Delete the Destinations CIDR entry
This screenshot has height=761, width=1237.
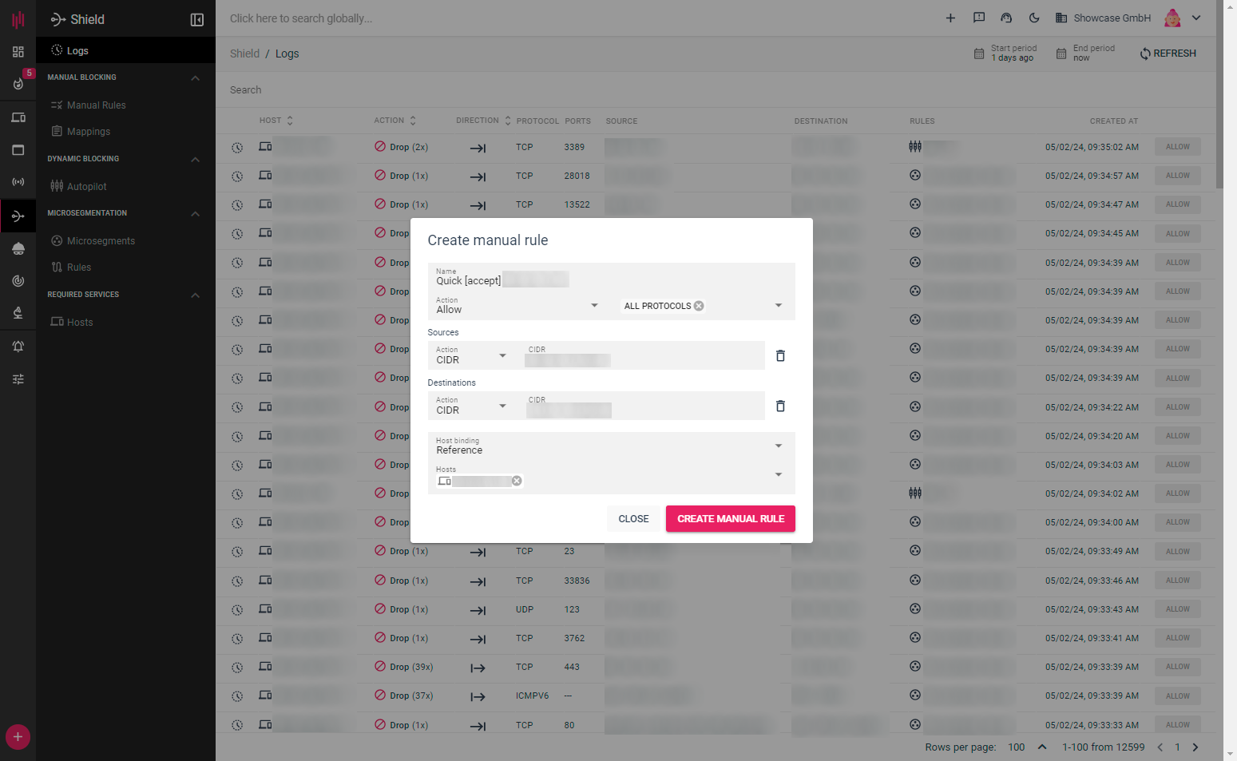pos(780,406)
